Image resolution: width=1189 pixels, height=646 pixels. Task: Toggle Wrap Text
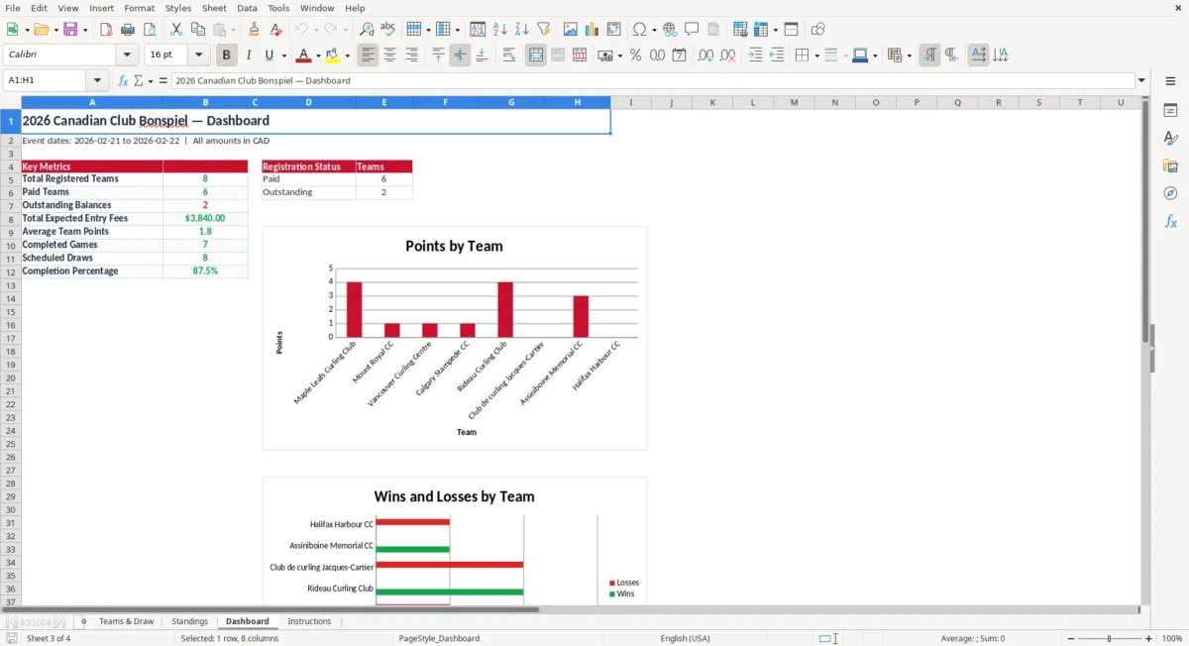click(x=509, y=55)
